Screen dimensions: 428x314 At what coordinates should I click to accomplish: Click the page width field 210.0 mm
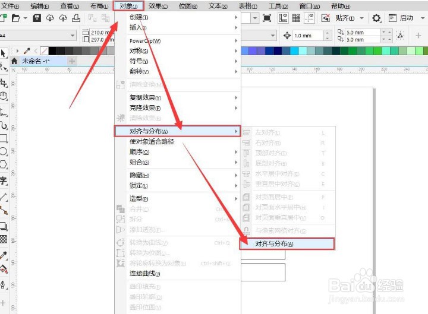[102, 33]
